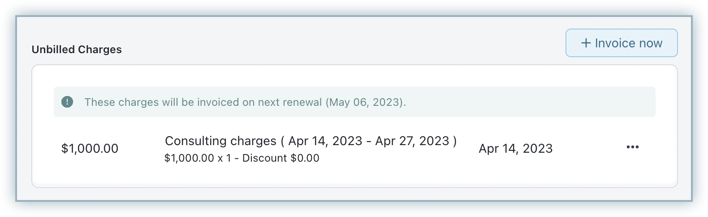
Task: Click the words "These charges" in the banner
Action: [x=121, y=102]
